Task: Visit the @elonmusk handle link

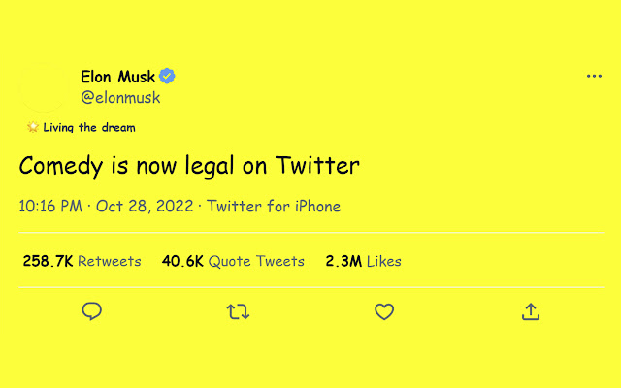Action: point(120,97)
